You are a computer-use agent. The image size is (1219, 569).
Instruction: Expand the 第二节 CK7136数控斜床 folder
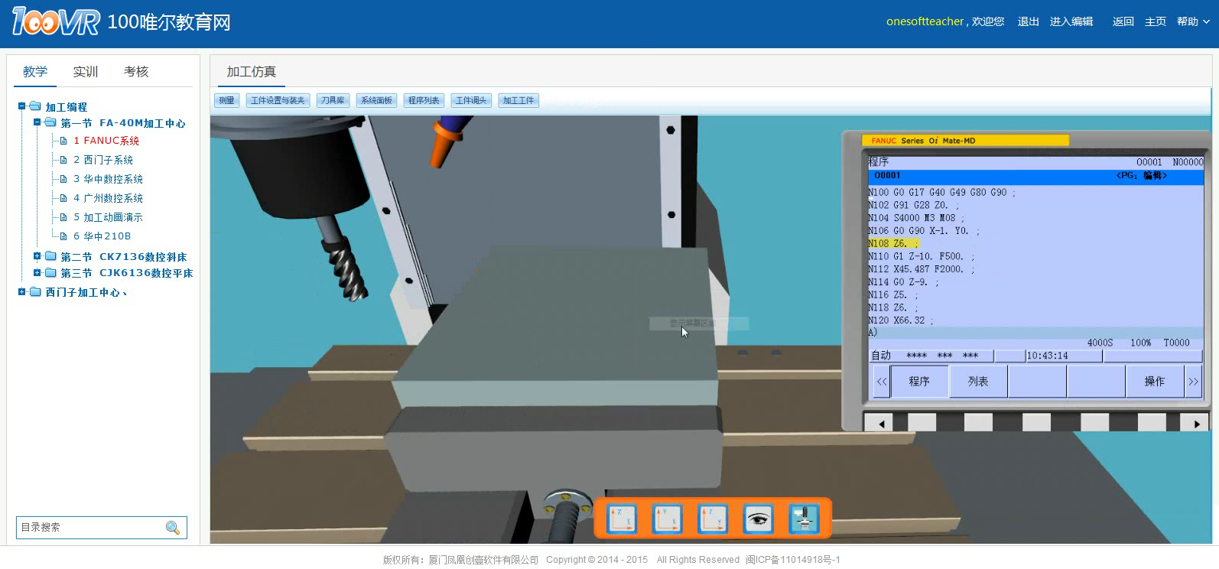click(37, 256)
